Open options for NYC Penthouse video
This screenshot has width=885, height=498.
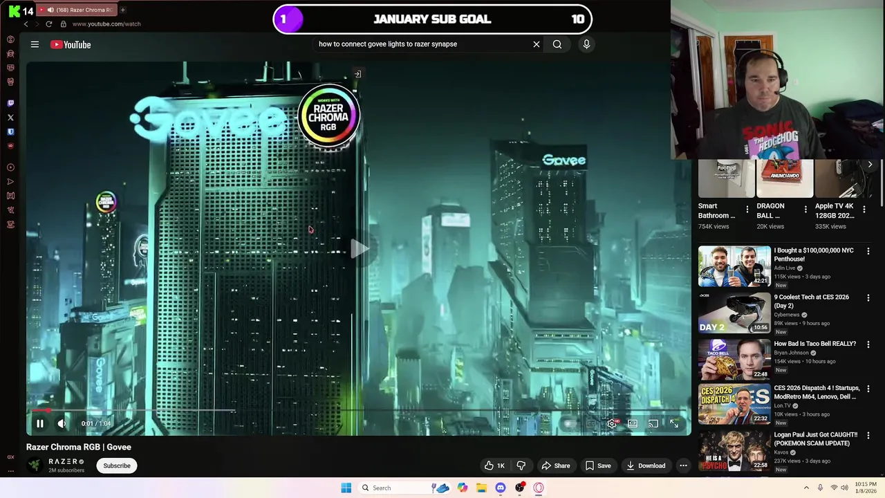[x=868, y=251]
